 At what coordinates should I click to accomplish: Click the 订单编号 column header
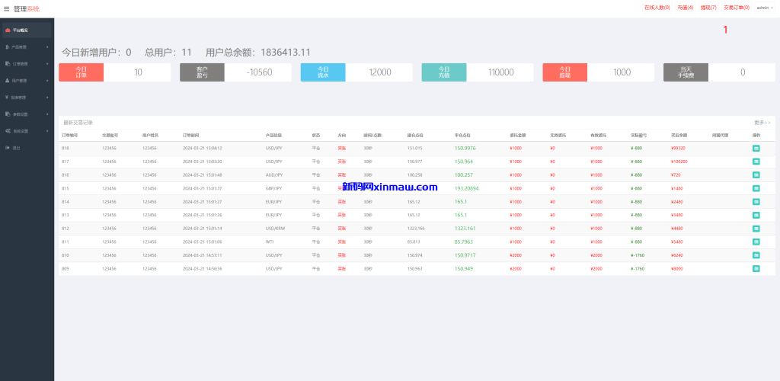[69, 136]
